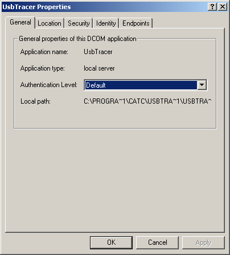Click the grayed-out Apply button
The width and height of the screenshot is (230, 255).
point(203,242)
